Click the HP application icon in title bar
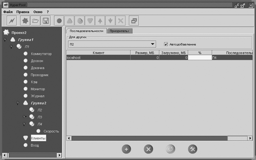The width and height of the screenshot is (256, 160). [x=6, y=5]
